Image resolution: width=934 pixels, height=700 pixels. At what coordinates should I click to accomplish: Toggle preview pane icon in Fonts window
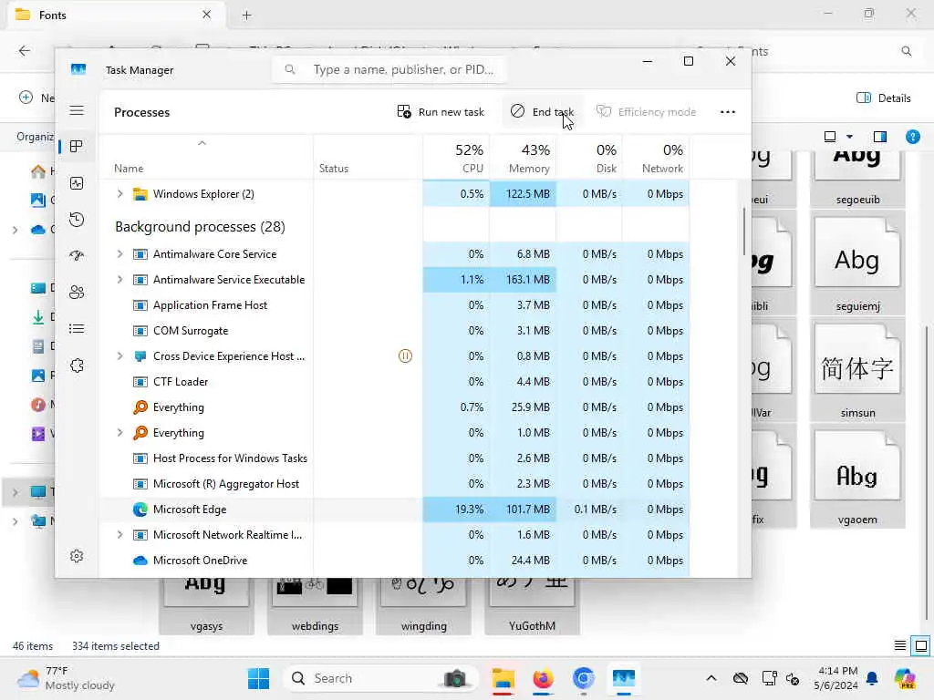[879, 137]
